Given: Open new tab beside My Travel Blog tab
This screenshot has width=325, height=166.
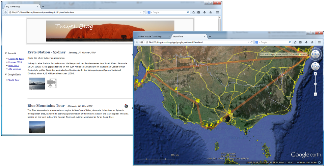Looking at the screenshot, I should point(43,7).
